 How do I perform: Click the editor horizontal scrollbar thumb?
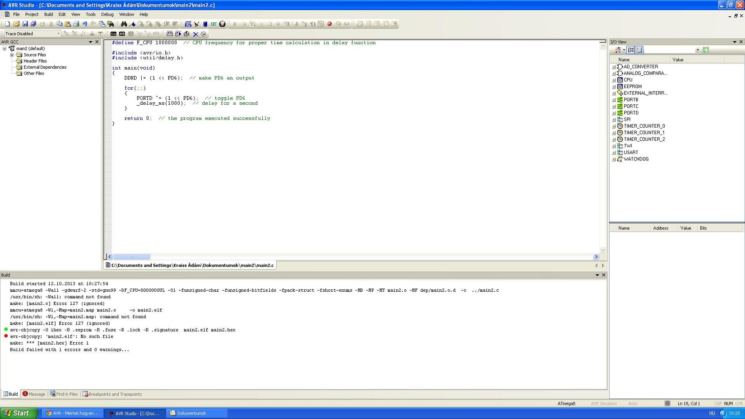point(131,257)
